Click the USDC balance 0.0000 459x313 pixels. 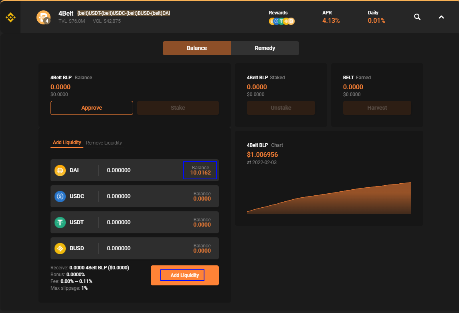(202, 199)
